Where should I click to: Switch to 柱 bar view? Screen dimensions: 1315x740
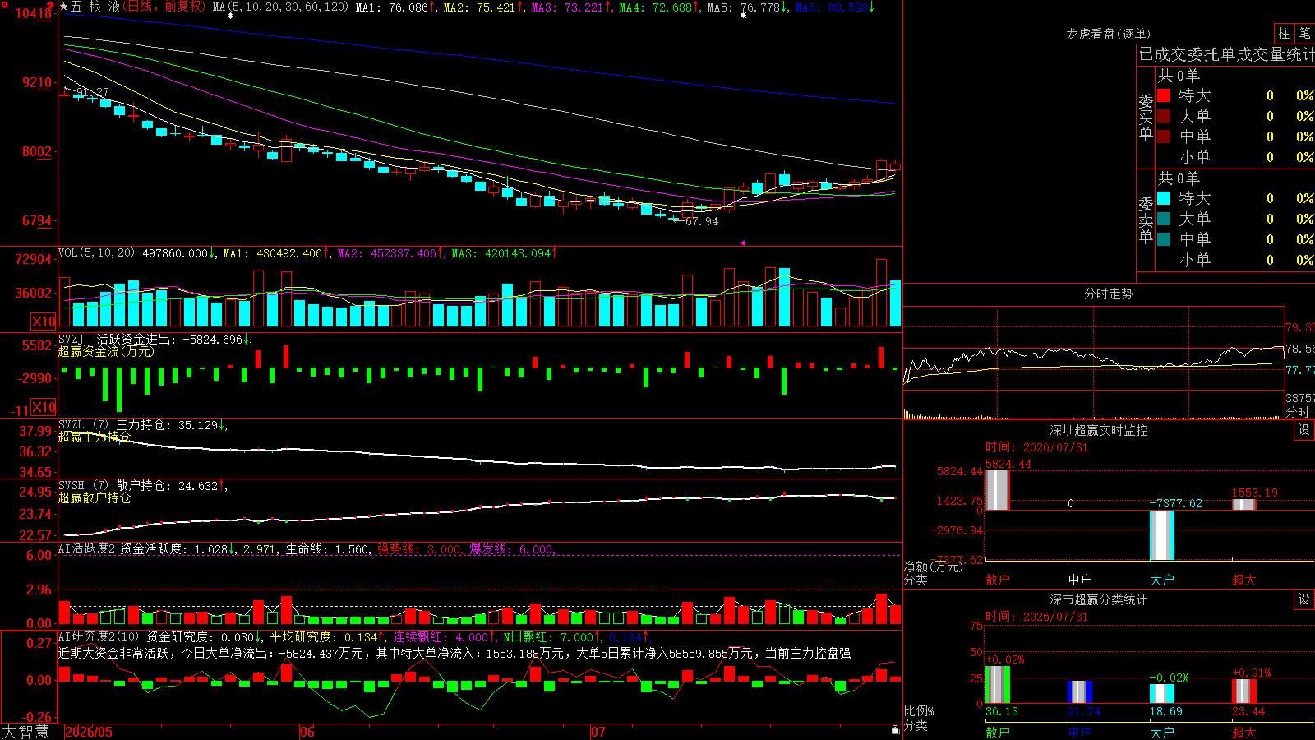1284,34
